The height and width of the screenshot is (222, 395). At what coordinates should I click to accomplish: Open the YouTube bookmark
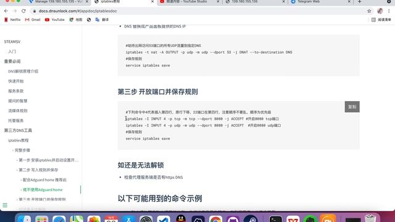(x=55, y=20)
